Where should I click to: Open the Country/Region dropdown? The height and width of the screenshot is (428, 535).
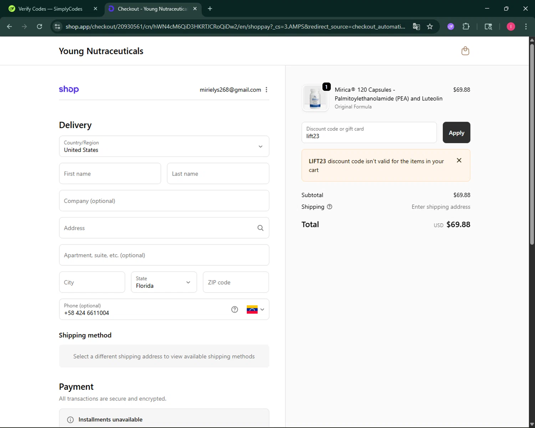pos(164,146)
